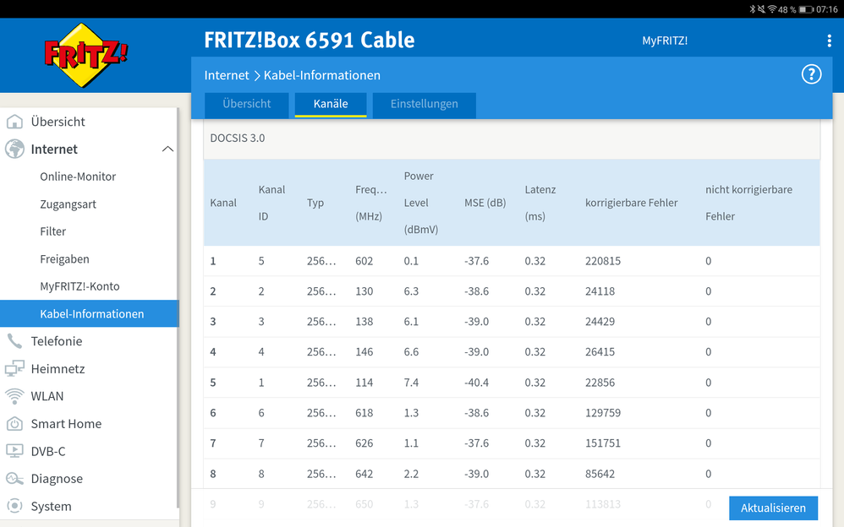The image size is (844, 527).
Task: Click Internet in the breadcrumb
Action: click(227, 75)
